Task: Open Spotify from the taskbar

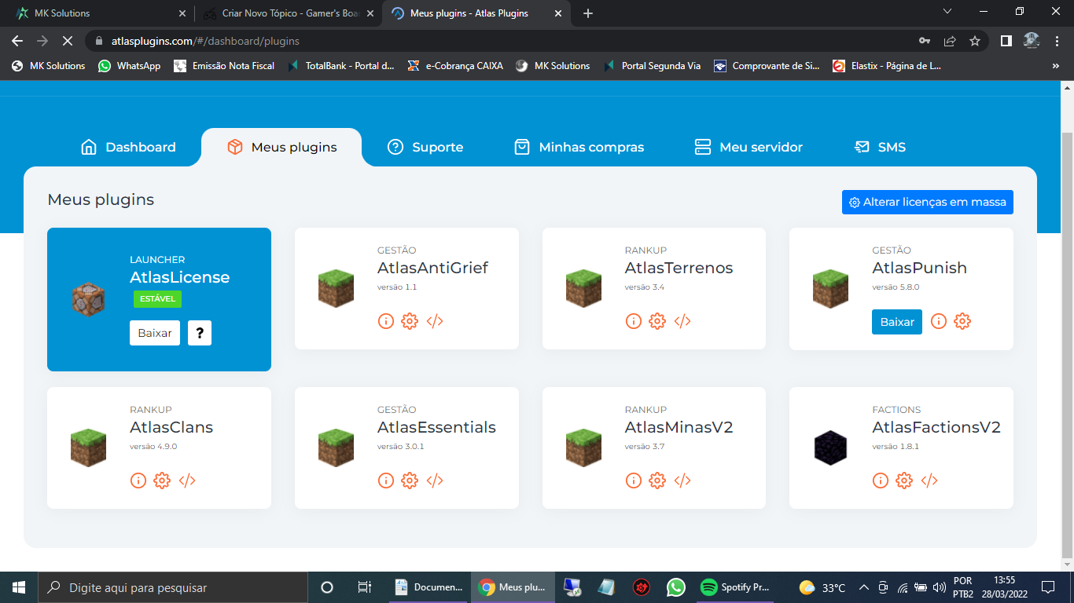Action: coord(735,587)
